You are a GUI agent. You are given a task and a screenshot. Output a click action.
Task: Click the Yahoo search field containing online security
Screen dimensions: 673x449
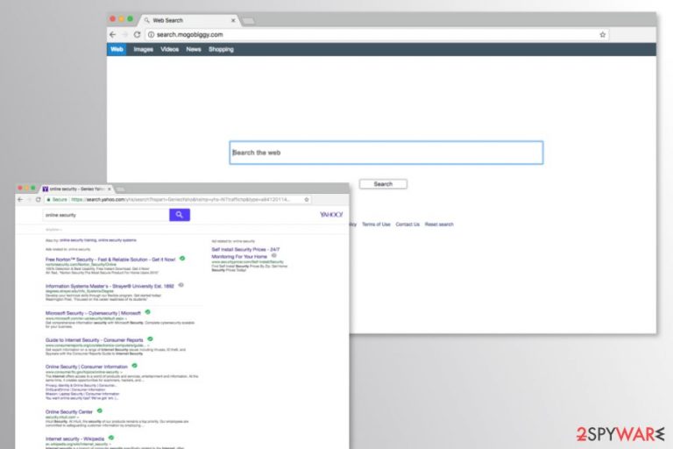[106, 215]
